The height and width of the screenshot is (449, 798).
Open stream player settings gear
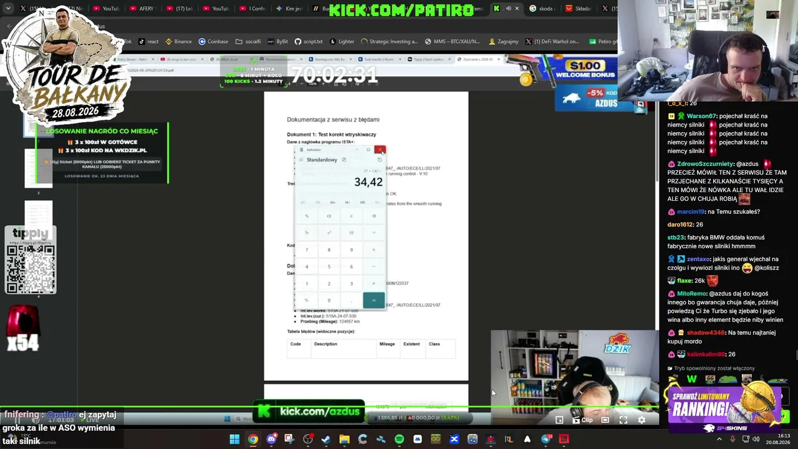pos(642,420)
